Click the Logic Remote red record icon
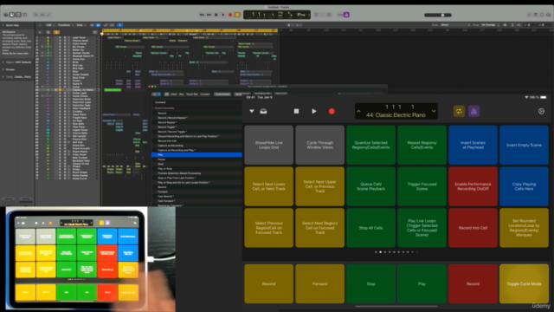Image resolution: width=554 pixels, height=312 pixels. pyautogui.click(x=332, y=111)
